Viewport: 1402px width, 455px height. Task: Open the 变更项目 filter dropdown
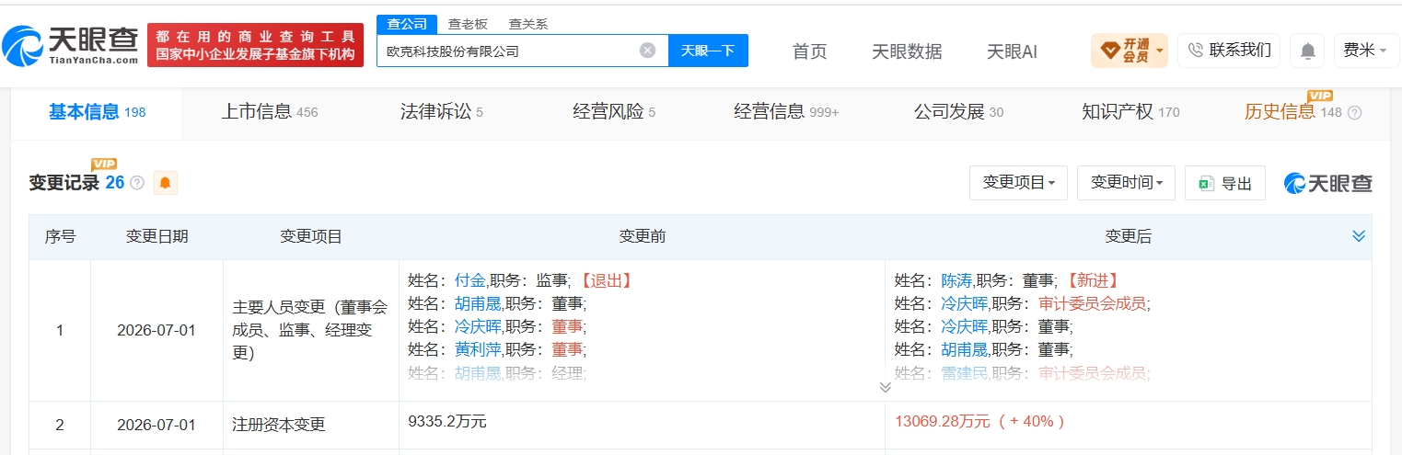1018,183
